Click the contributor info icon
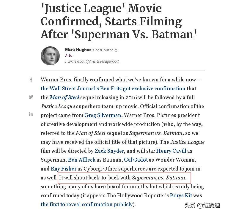Screen dimensions: 225x213 (x=116, y=51)
